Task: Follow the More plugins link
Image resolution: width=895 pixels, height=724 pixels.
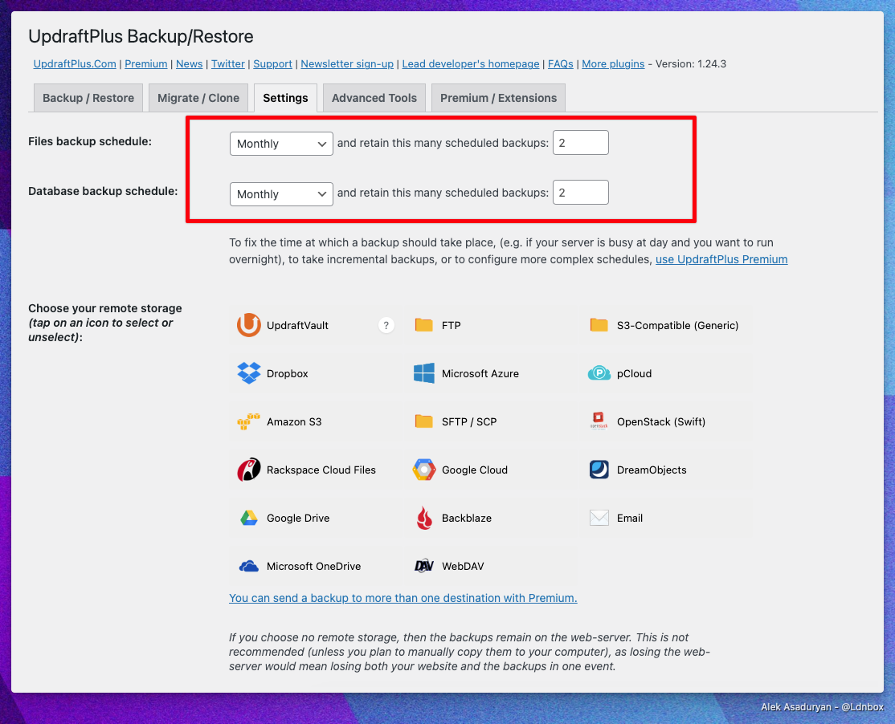Action: 613,64
